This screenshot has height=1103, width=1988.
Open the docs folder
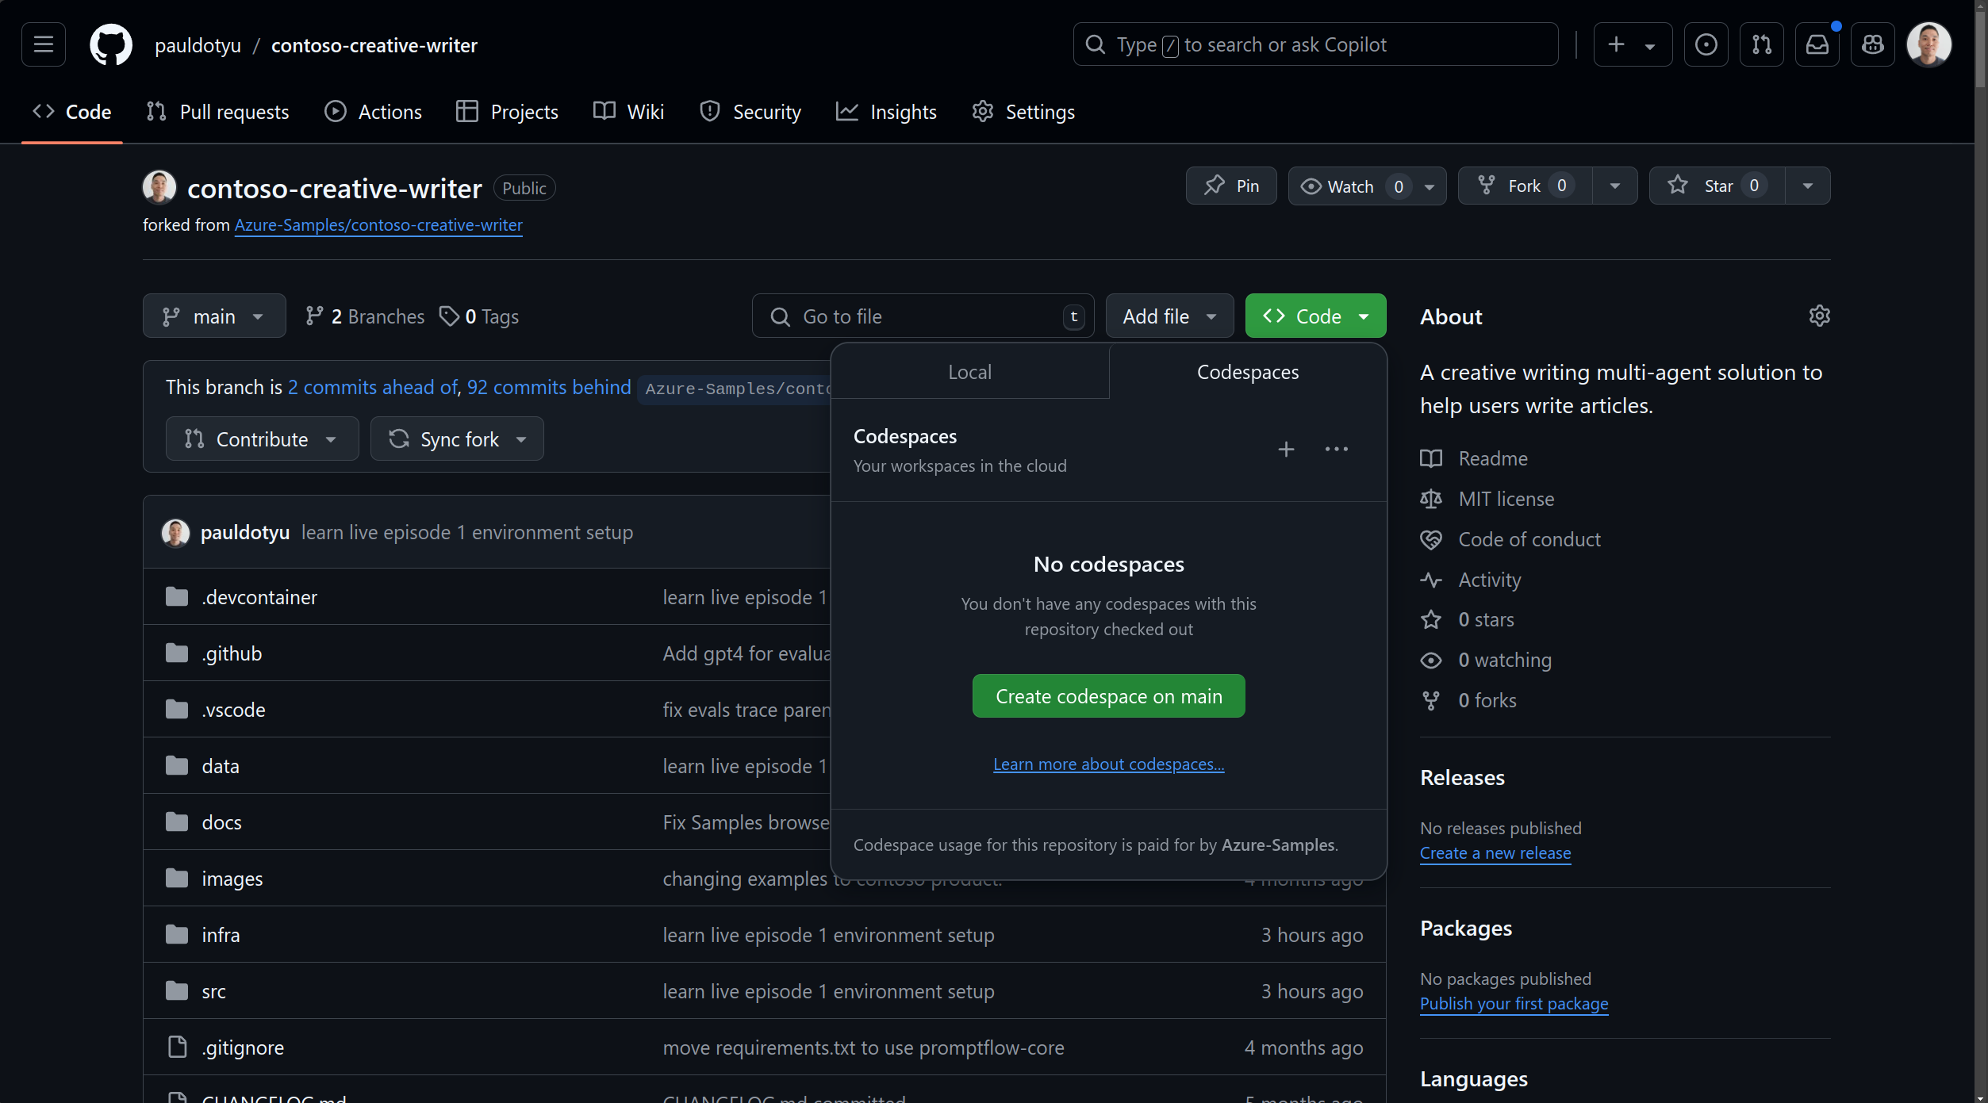(221, 822)
